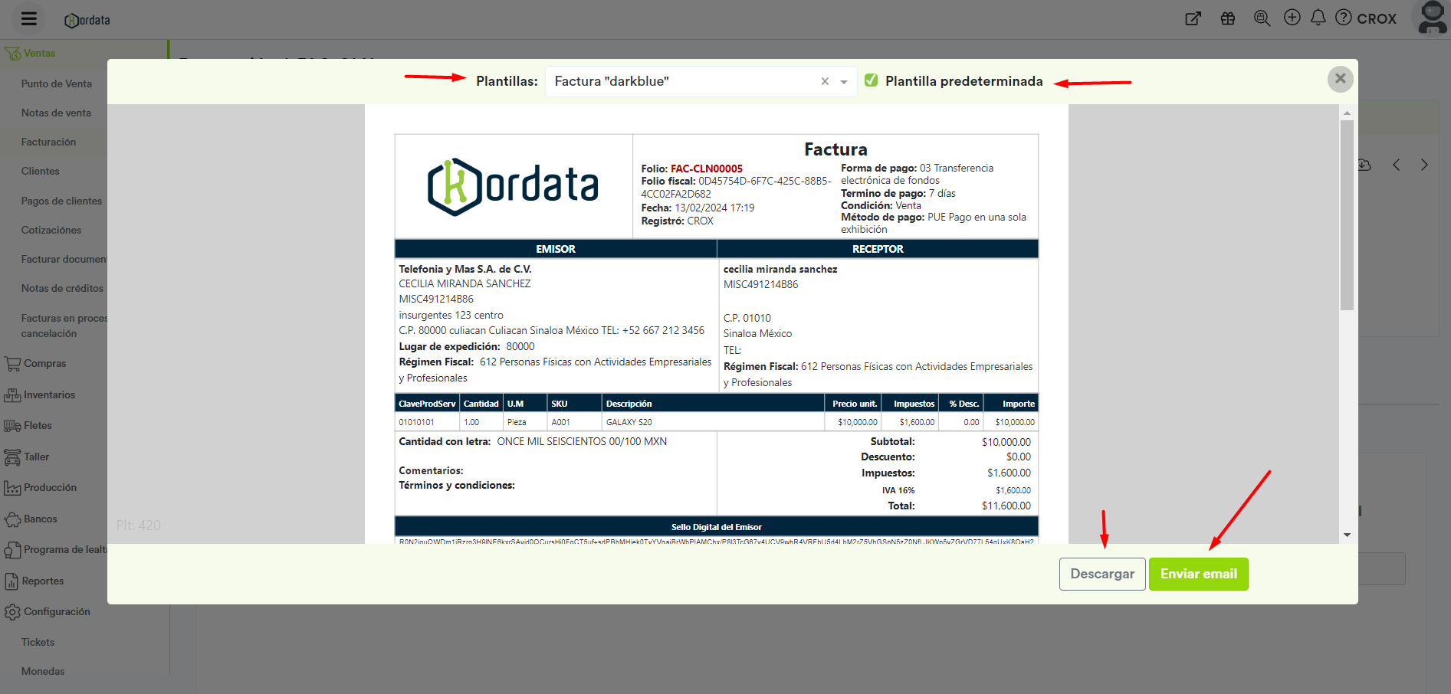Image resolution: width=1451 pixels, height=694 pixels.
Task: Click the plus circle add icon
Action: point(1292,18)
